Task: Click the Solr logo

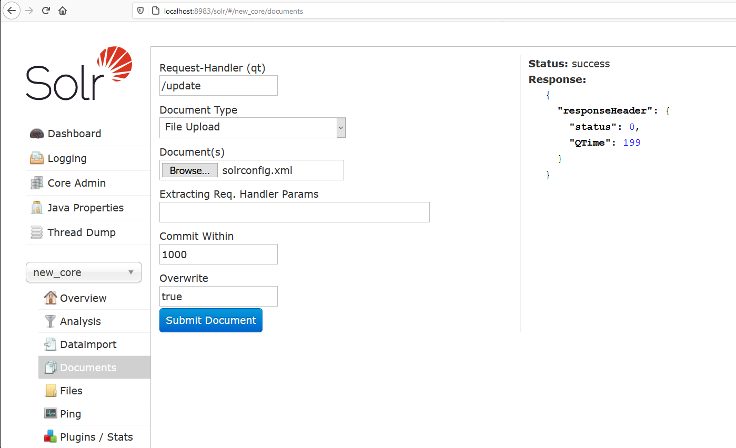Action: pos(78,74)
